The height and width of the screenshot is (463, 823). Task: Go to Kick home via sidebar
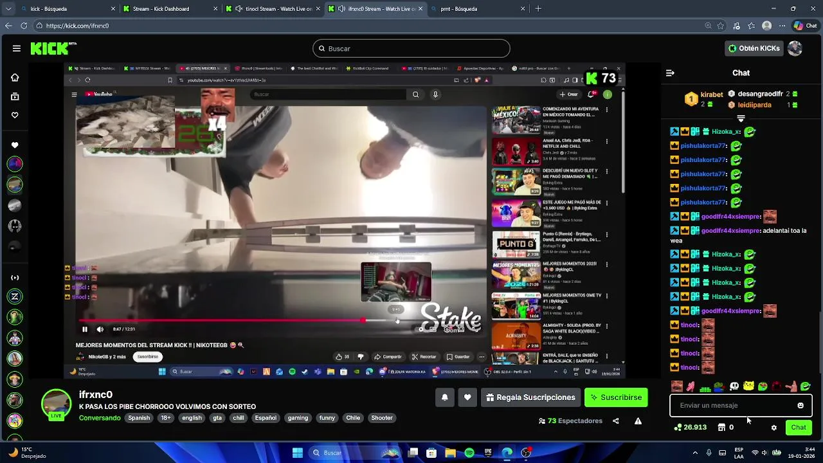coord(15,77)
